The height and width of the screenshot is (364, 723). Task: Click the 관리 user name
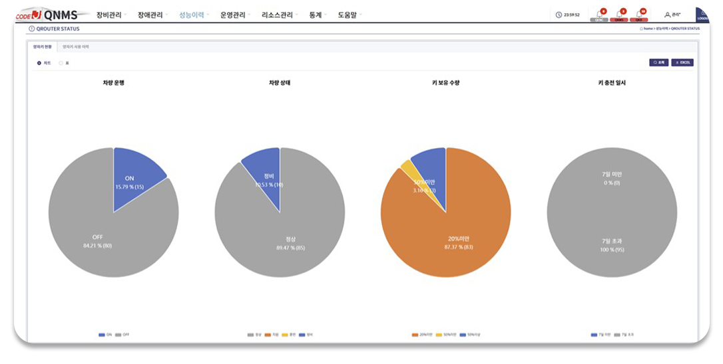point(676,15)
